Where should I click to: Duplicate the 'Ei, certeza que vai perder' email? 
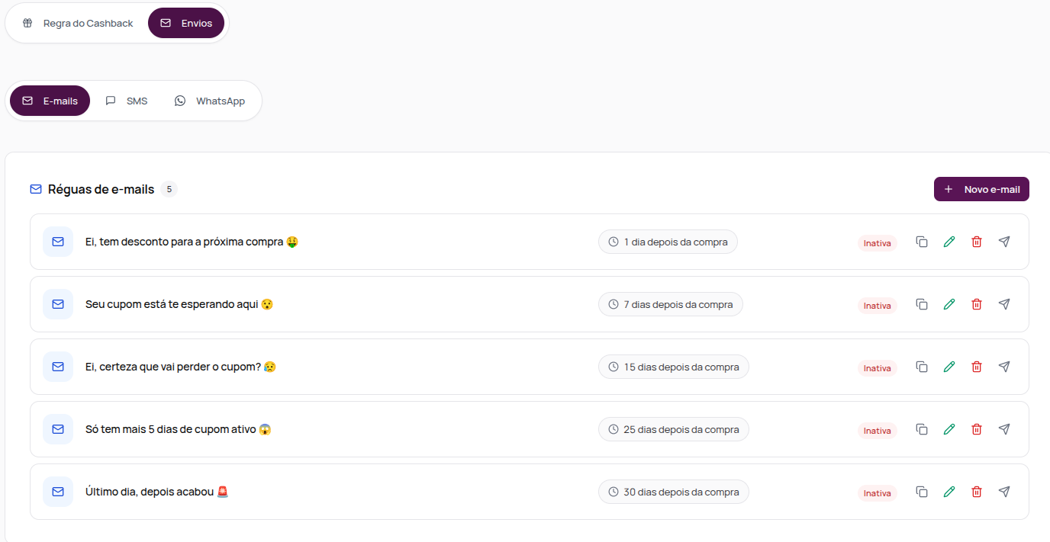pos(922,367)
